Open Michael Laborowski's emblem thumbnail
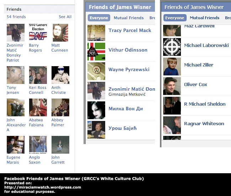231x196 pixels. [x=172, y=47]
